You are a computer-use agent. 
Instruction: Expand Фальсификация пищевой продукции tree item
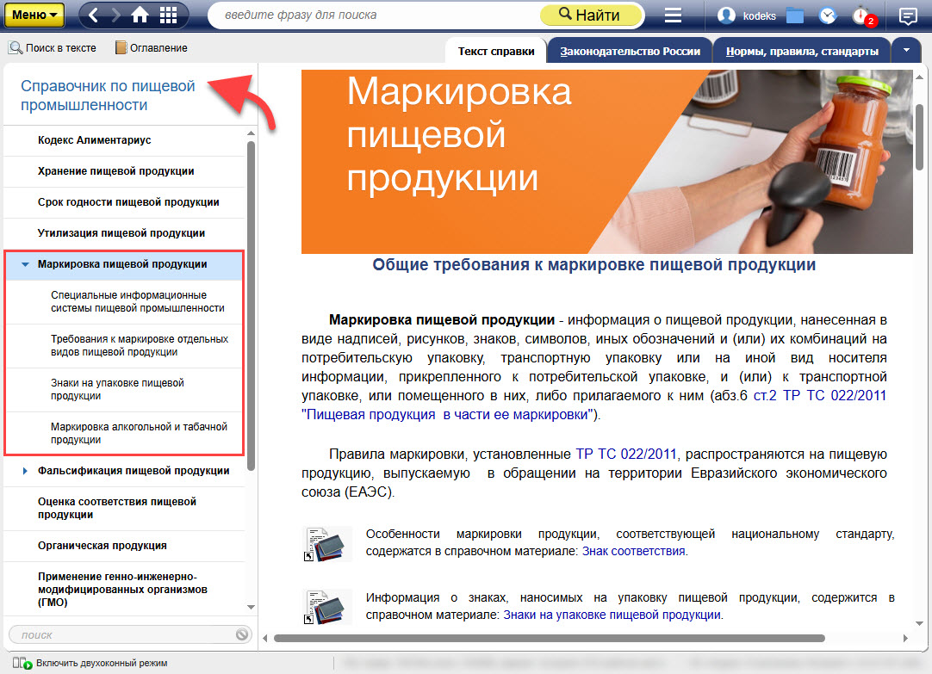26,471
